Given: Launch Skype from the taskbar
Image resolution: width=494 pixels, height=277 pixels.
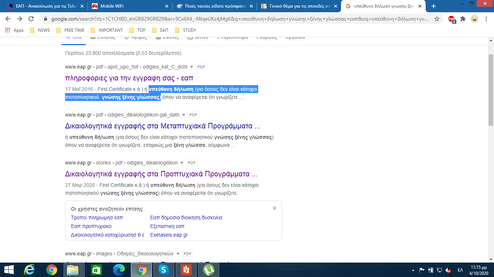Looking at the screenshot, I should (164, 270).
